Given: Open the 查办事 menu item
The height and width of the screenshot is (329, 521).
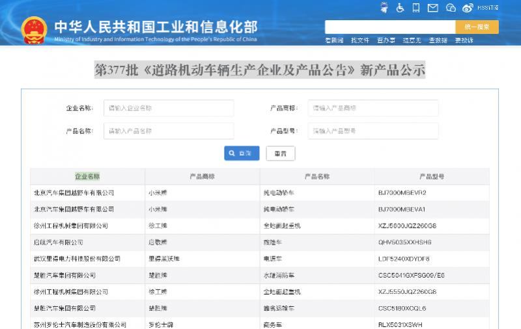Looking at the screenshot, I should coord(386,40).
